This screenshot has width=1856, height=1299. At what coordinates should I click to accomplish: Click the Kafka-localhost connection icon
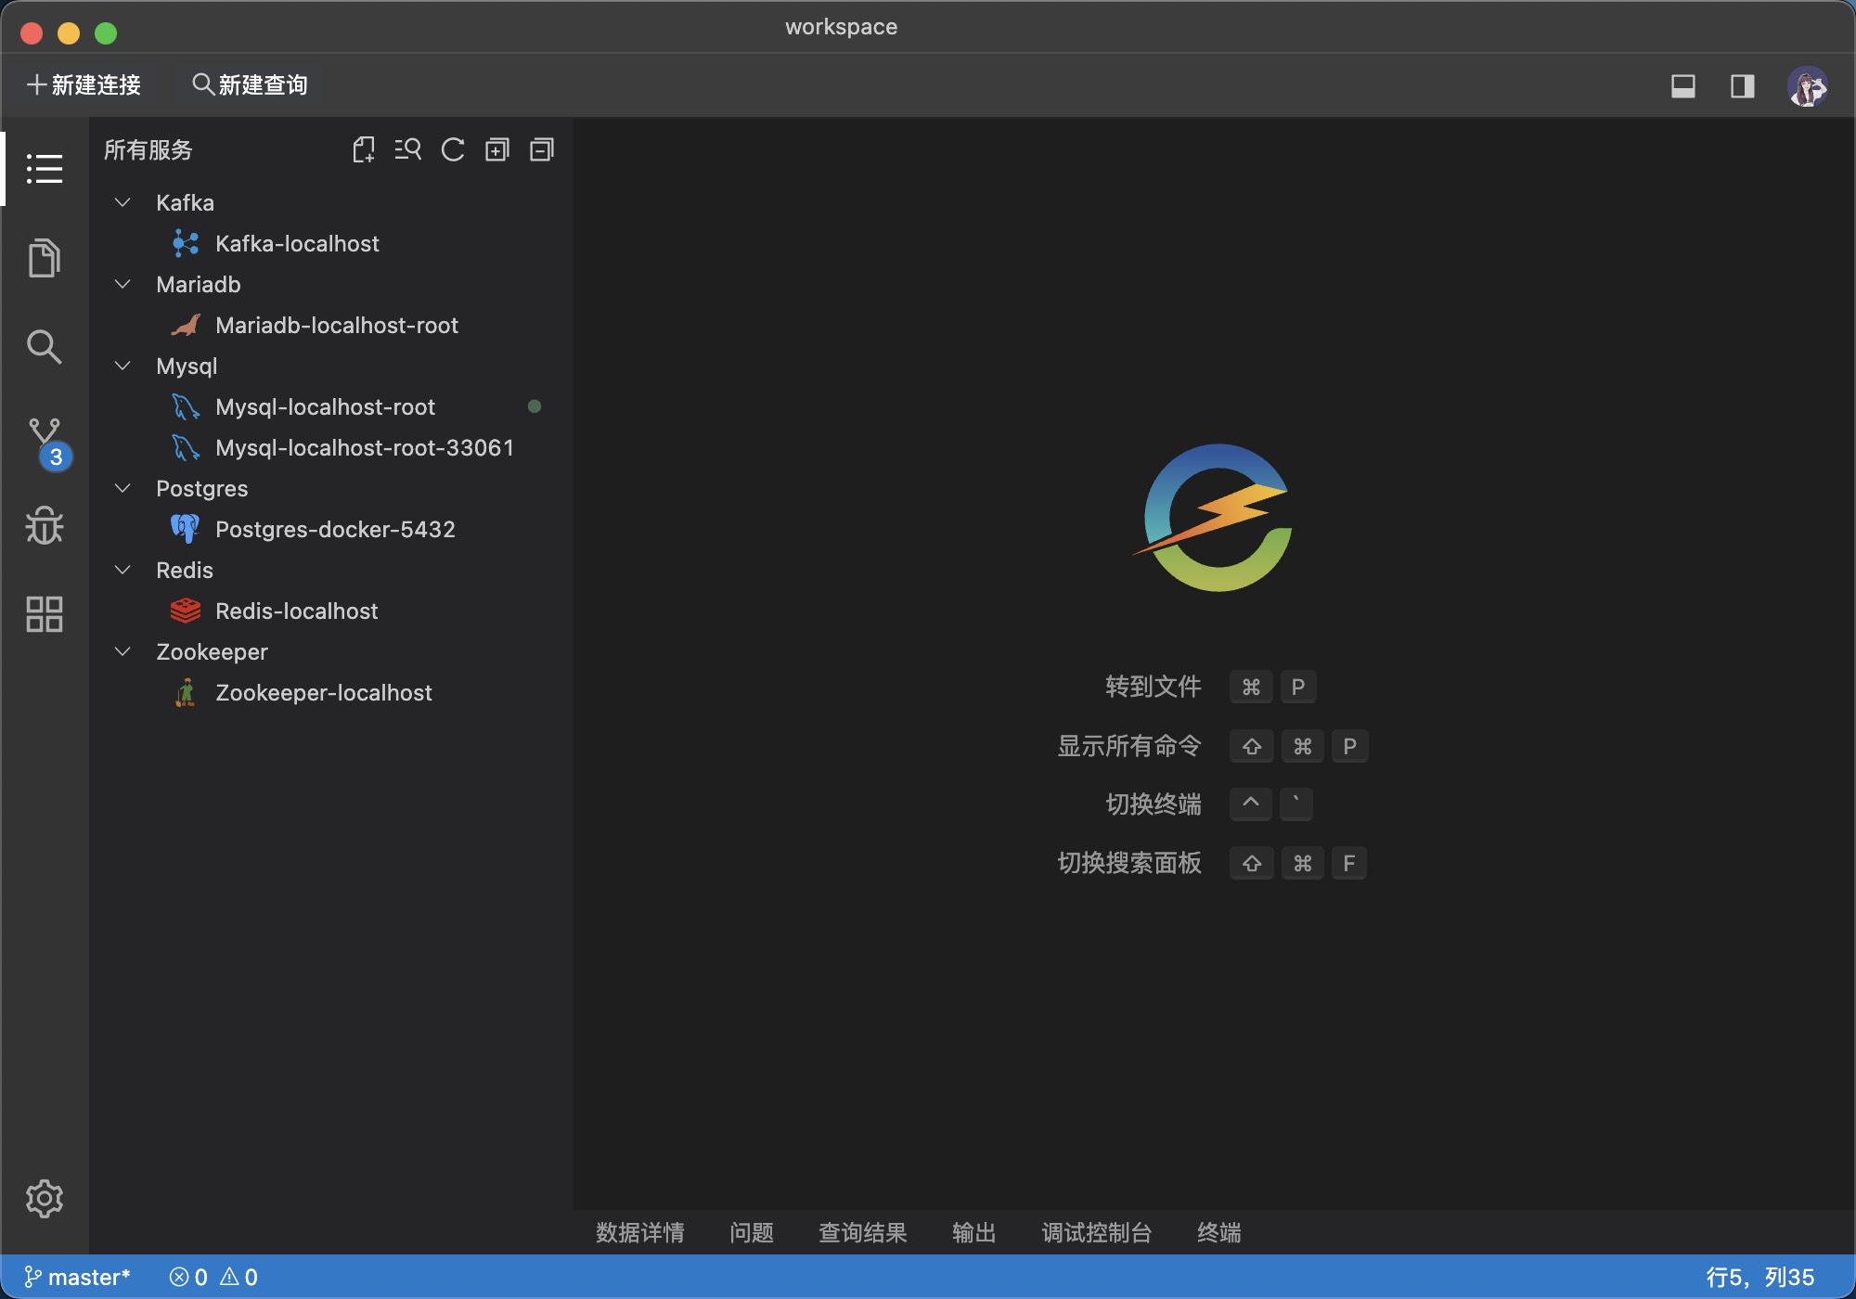pyautogui.click(x=186, y=243)
